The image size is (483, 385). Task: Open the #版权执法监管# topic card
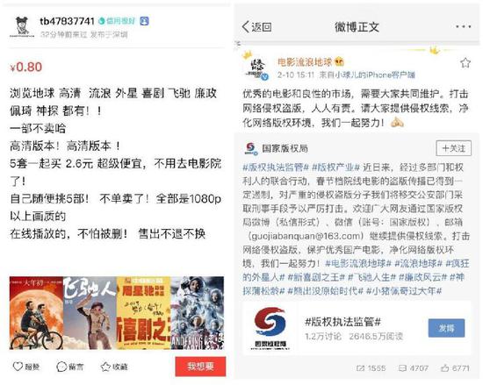(357, 328)
